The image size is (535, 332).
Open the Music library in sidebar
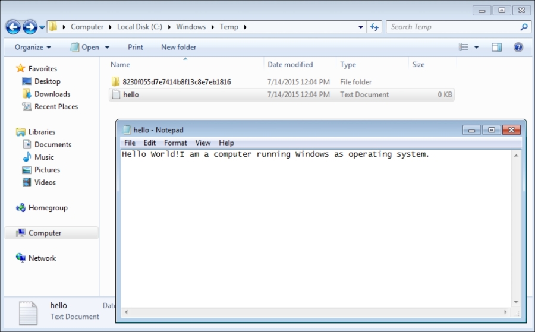pos(44,157)
